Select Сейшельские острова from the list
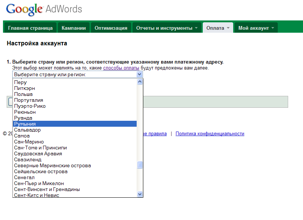The height and width of the screenshot is (220, 303). point(41,171)
